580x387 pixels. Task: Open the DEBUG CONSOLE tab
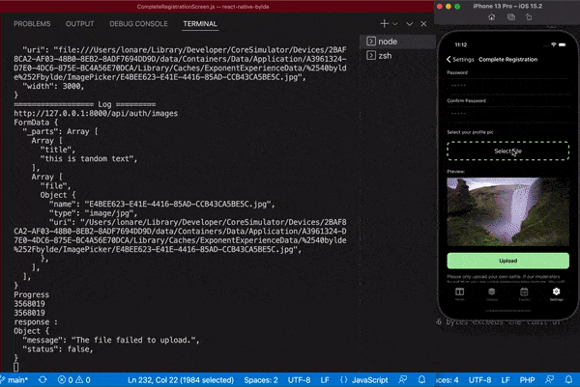pos(138,23)
